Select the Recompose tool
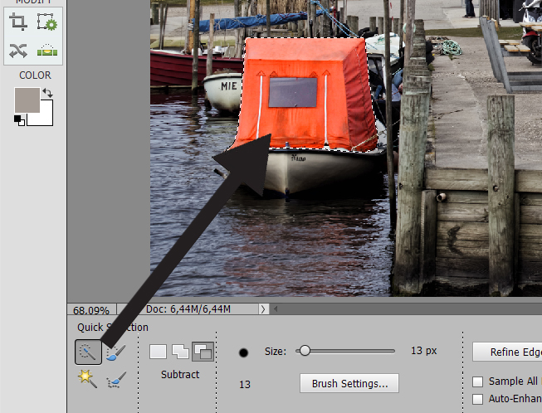 46,22
